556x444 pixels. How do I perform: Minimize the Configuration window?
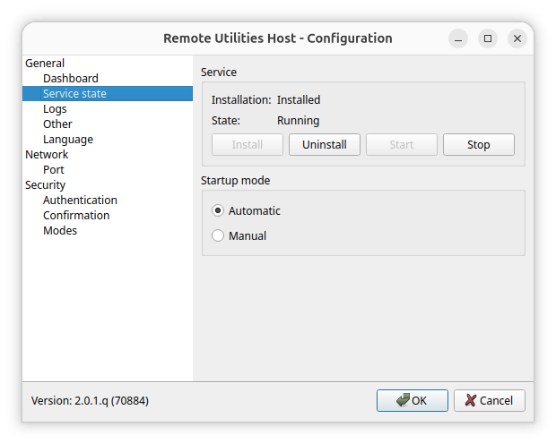tap(458, 38)
